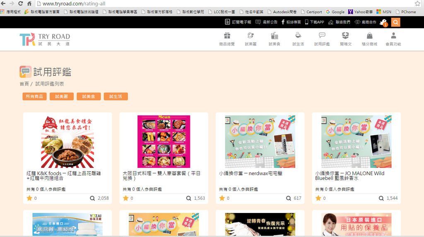Click 下載APP phone icon link

(x=314, y=22)
